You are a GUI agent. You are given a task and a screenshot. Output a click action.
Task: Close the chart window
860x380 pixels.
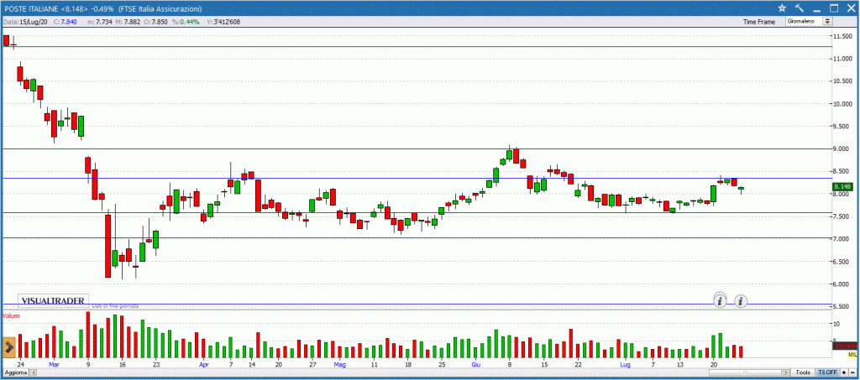pyautogui.click(x=850, y=8)
